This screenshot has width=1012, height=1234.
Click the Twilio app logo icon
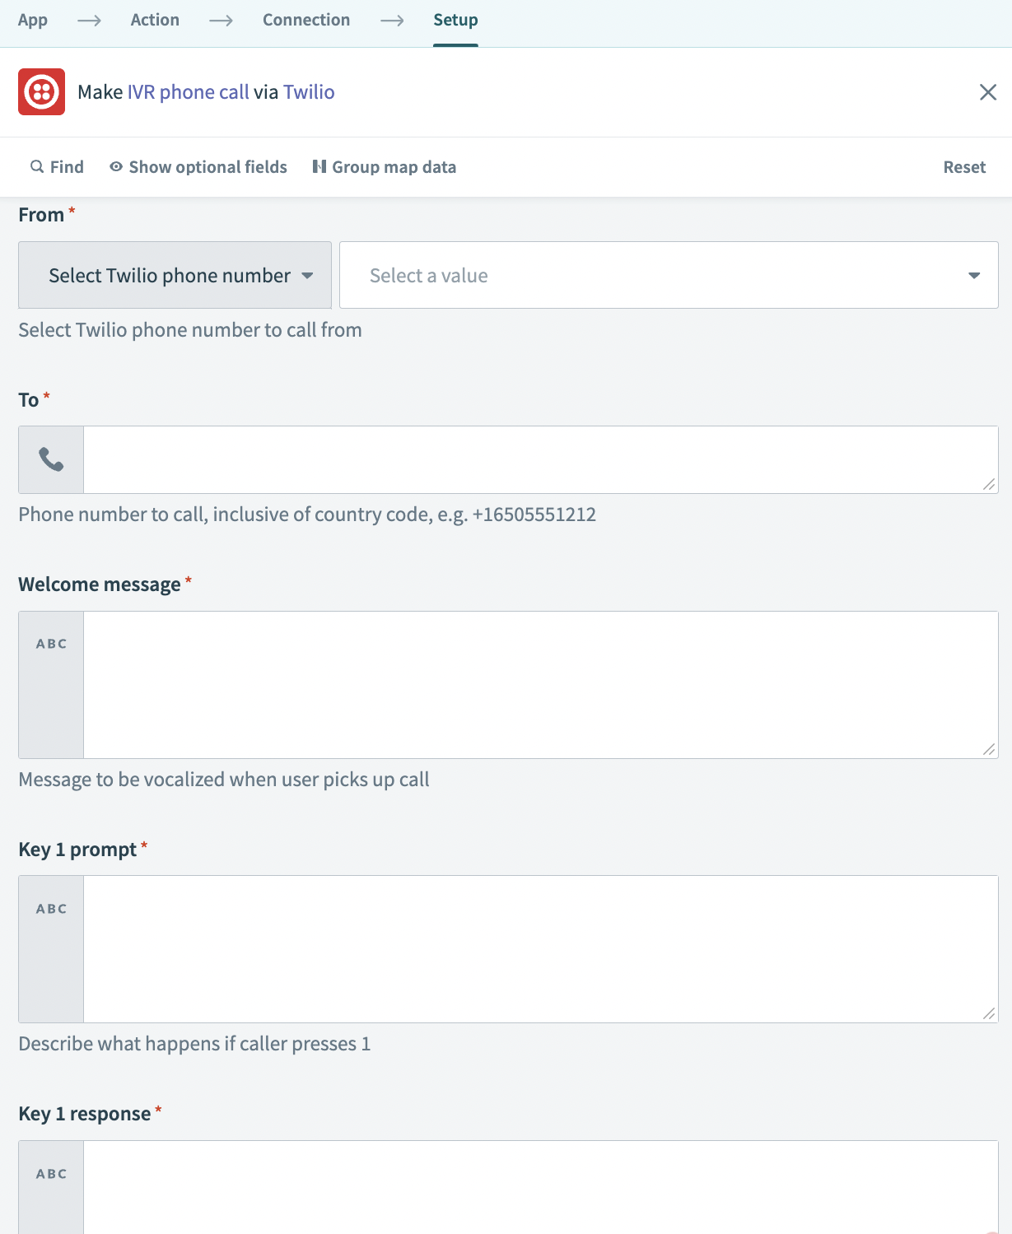coord(41,92)
